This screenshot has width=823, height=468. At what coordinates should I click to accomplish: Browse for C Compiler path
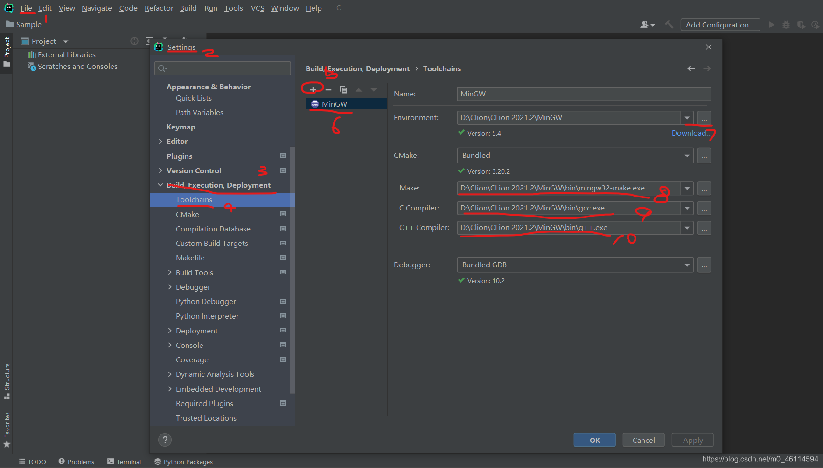coord(704,208)
